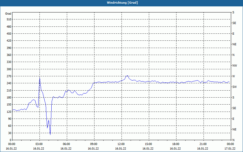
Task: Select the 60 degree axis label
Action: click(x=10, y=126)
